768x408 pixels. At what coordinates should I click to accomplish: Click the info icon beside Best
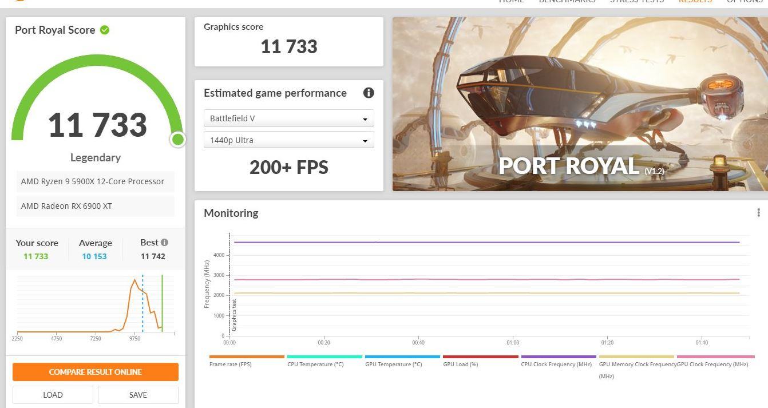click(164, 242)
